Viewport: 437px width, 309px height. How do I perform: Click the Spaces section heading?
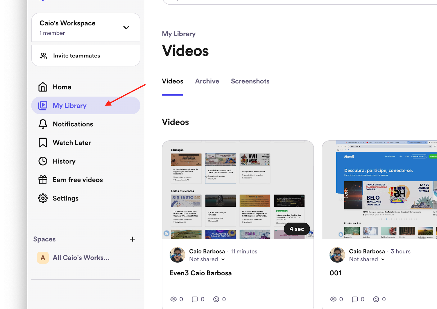(44, 239)
